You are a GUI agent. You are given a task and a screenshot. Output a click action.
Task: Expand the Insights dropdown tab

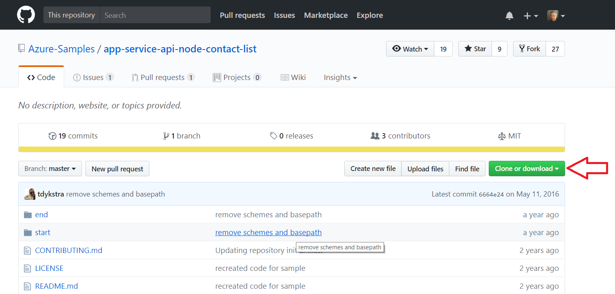[x=340, y=77]
